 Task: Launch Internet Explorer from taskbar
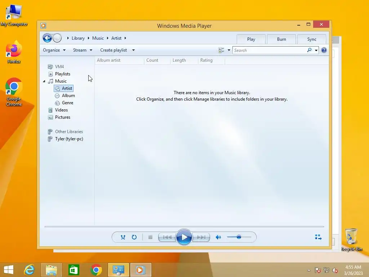29,270
